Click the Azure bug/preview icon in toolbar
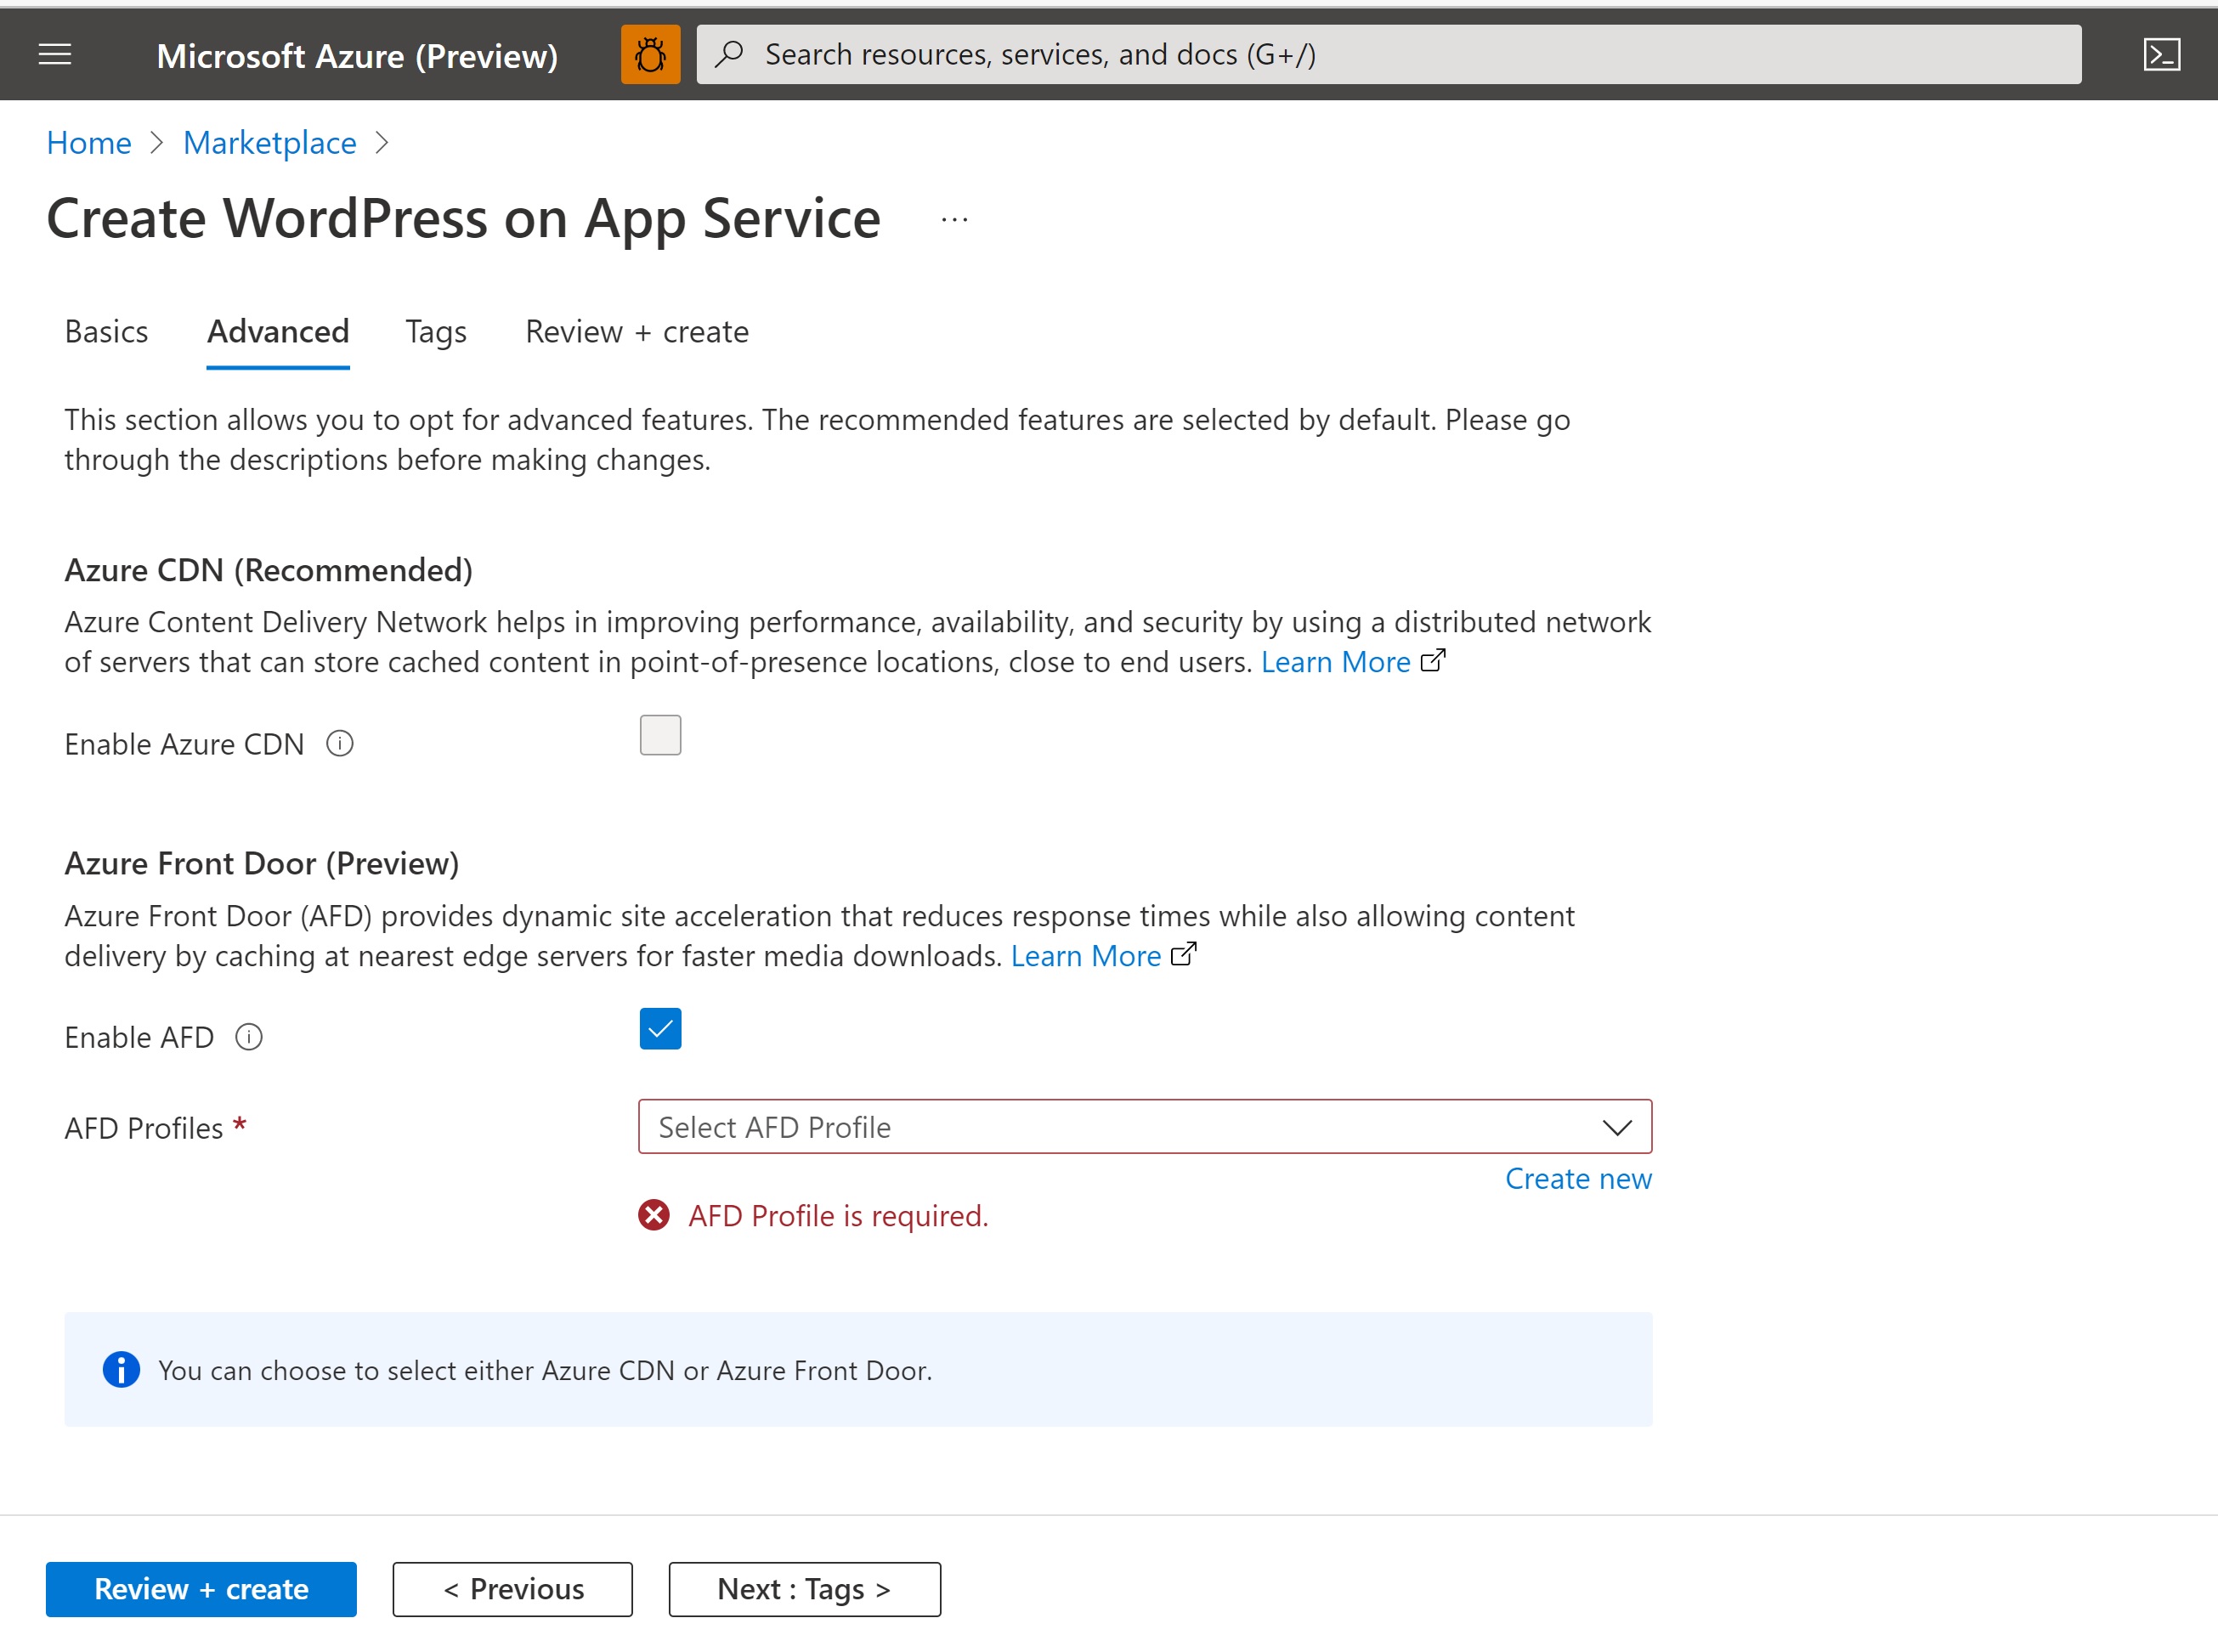This screenshot has height=1652, width=2218. tap(651, 52)
